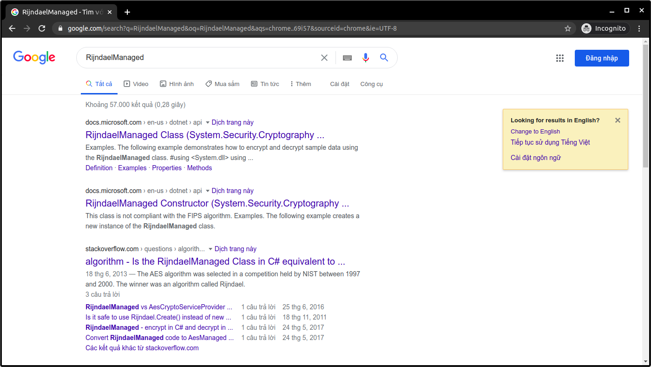
Task: Click Đăng nhập sign-in button
Action: (x=602, y=58)
